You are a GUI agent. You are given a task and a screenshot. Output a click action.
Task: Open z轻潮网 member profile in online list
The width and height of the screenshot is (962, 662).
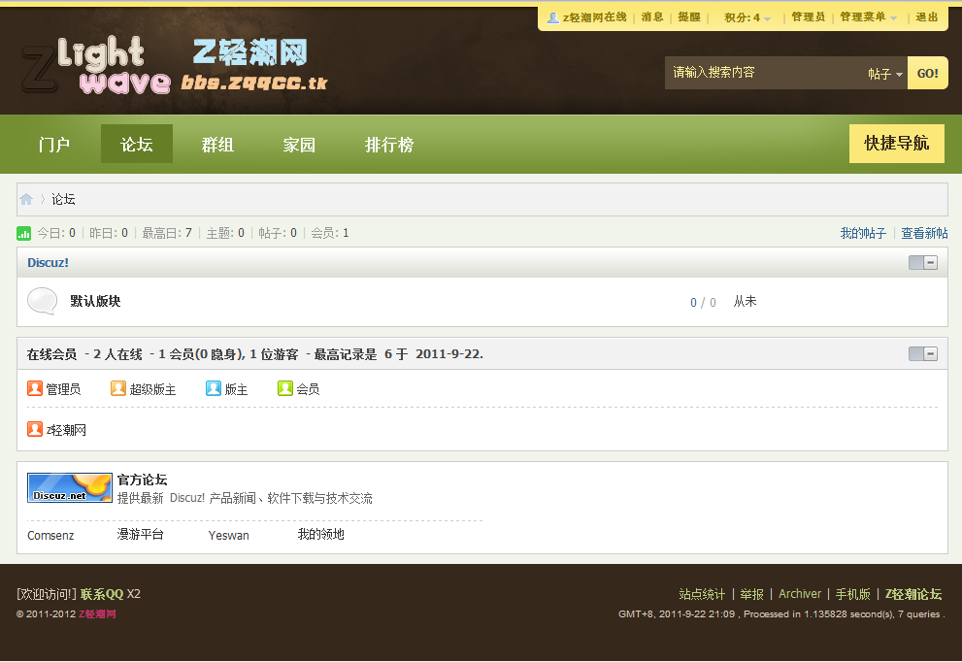(66, 430)
